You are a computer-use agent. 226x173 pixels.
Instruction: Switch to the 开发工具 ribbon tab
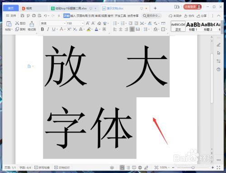pyautogui.click(x=120, y=16)
